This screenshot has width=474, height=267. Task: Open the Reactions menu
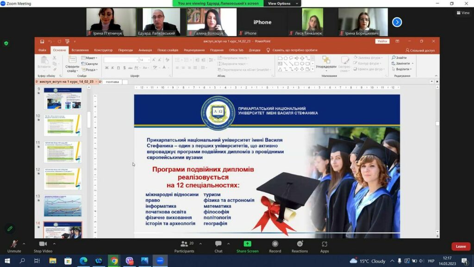[x=299, y=245]
